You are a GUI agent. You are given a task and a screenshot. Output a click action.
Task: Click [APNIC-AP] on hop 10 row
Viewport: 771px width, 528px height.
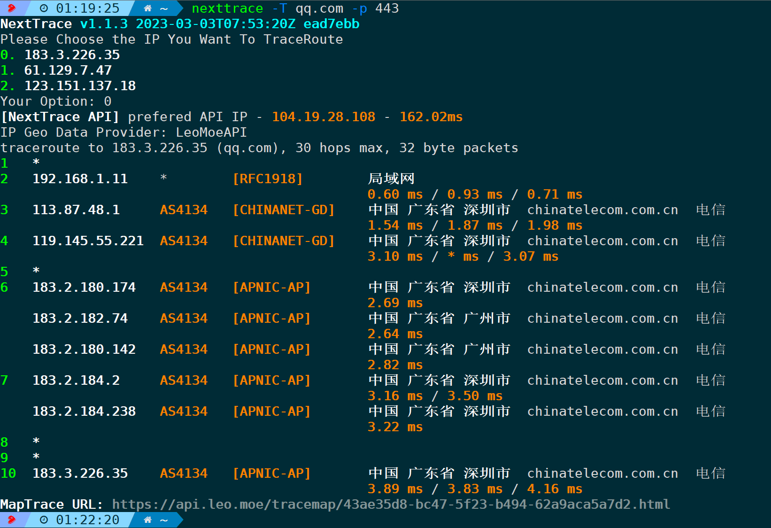[x=272, y=474]
